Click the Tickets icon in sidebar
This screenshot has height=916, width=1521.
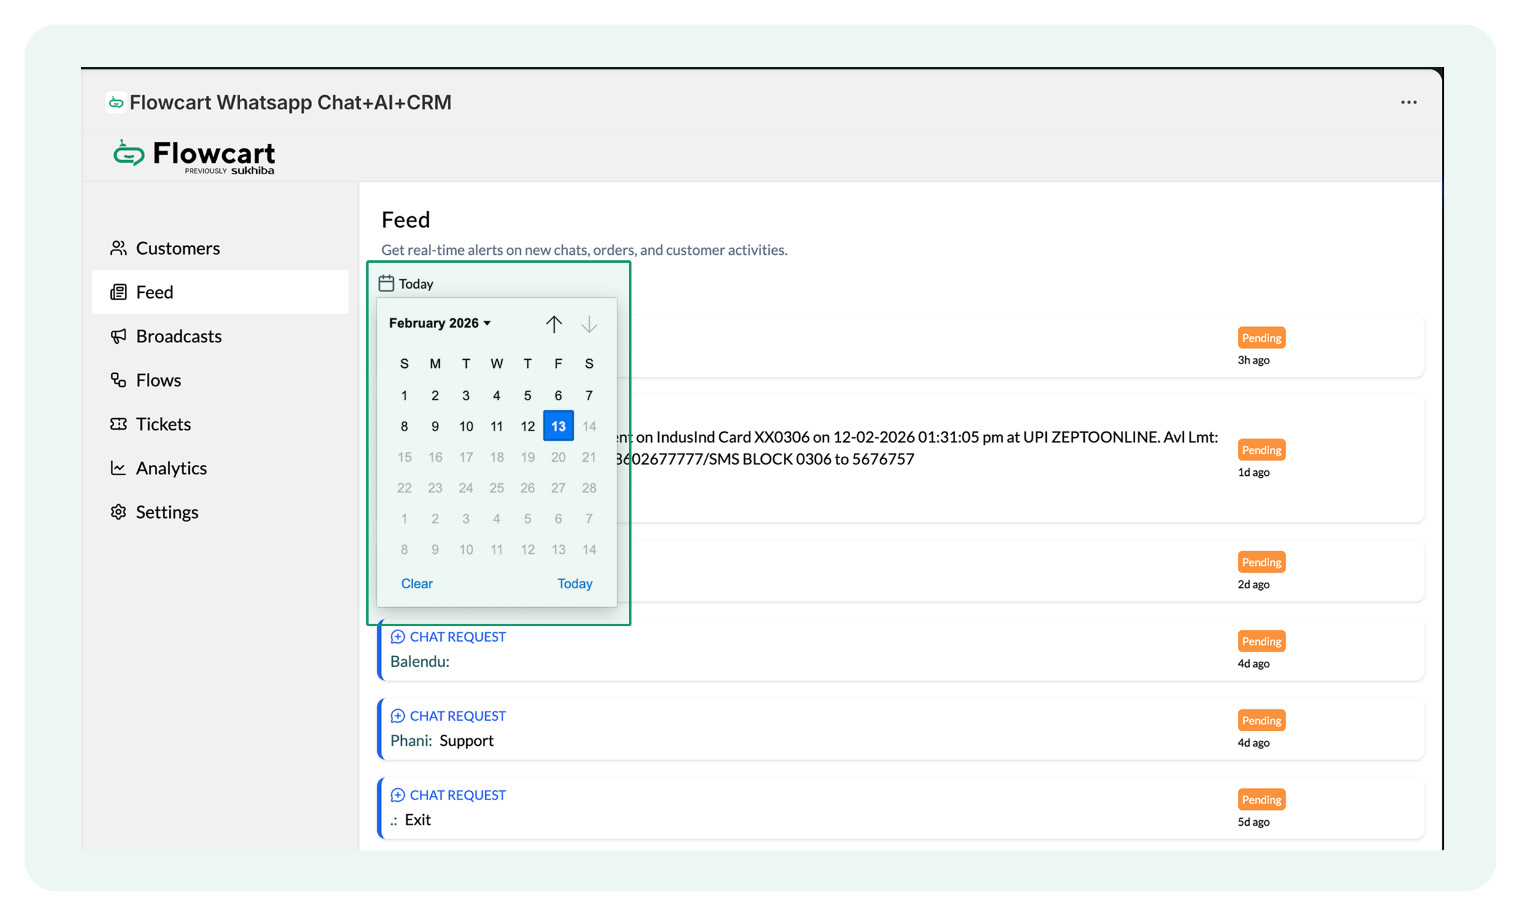click(118, 424)
